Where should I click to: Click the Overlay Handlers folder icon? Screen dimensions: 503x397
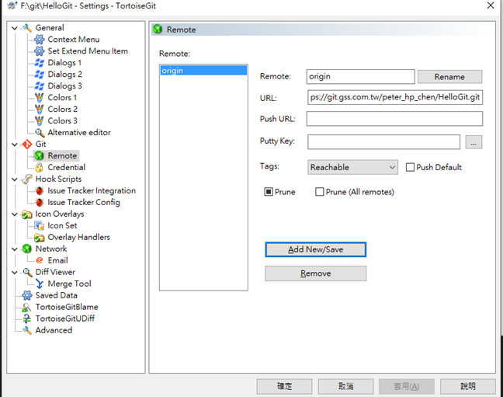pyautogui.click(x=39, y=238)
